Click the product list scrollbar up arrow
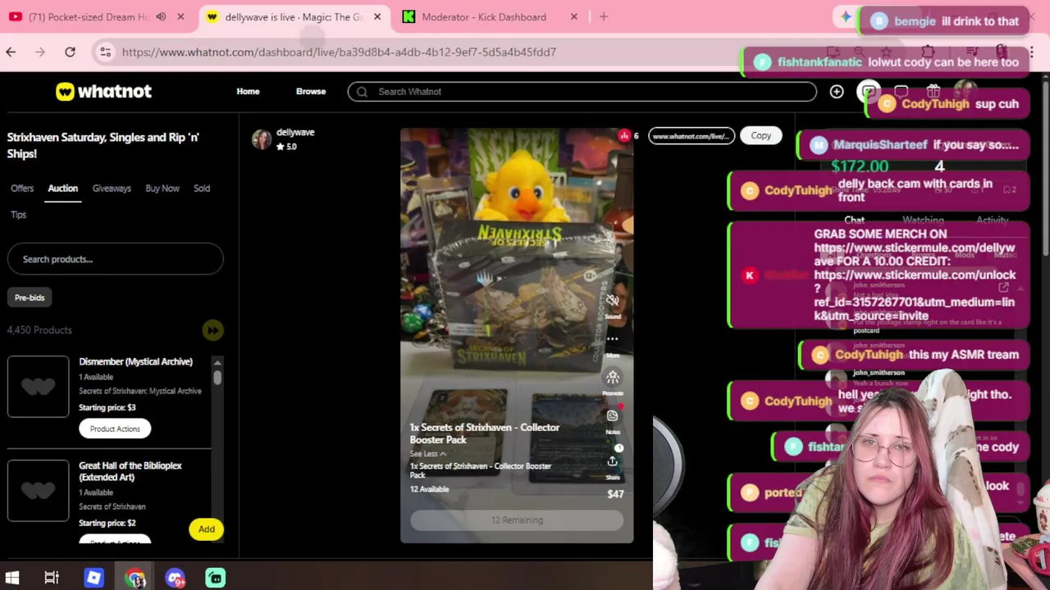The height and width of the screenshot is (590, 1050). pos(217,362)
